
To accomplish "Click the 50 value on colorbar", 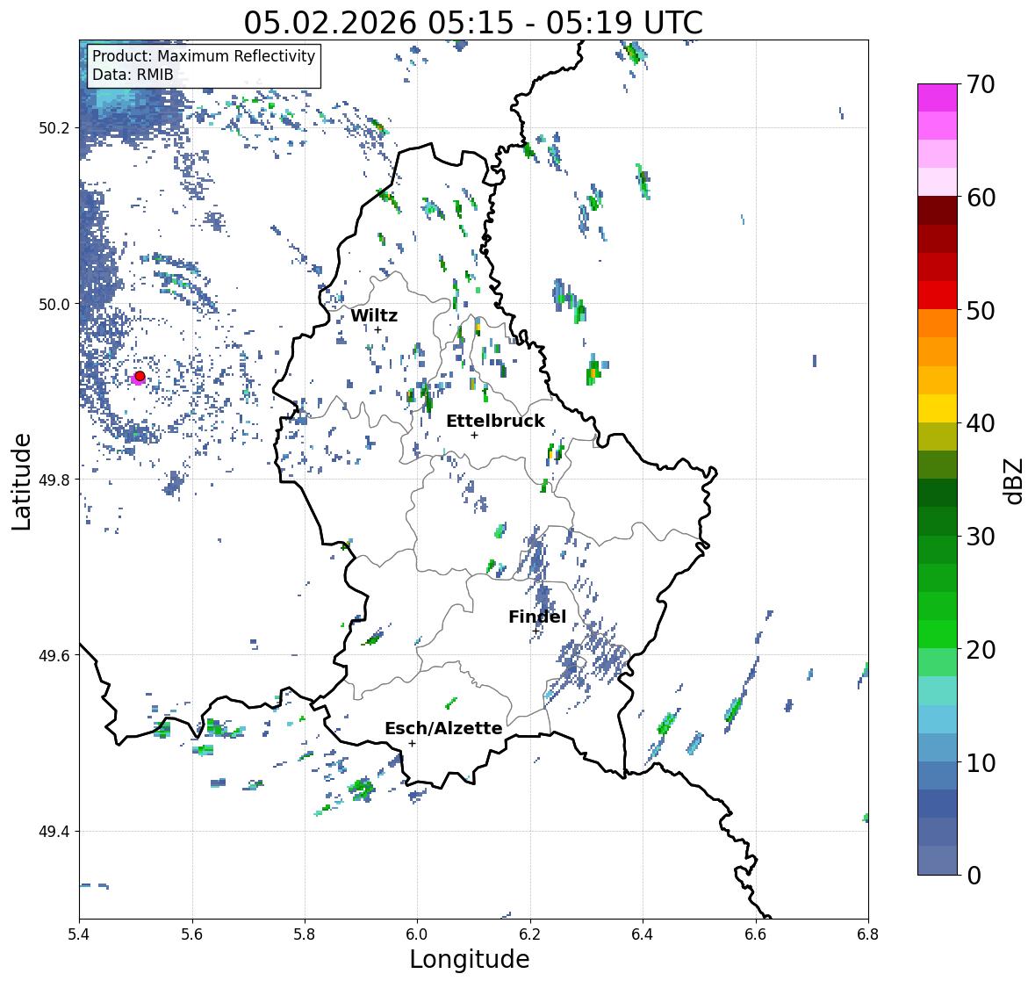I will click(x=981, y=310).
